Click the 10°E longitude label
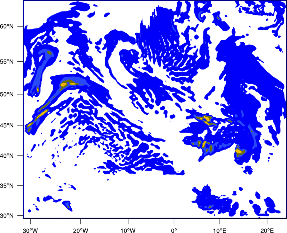 [x=220, y=230]
